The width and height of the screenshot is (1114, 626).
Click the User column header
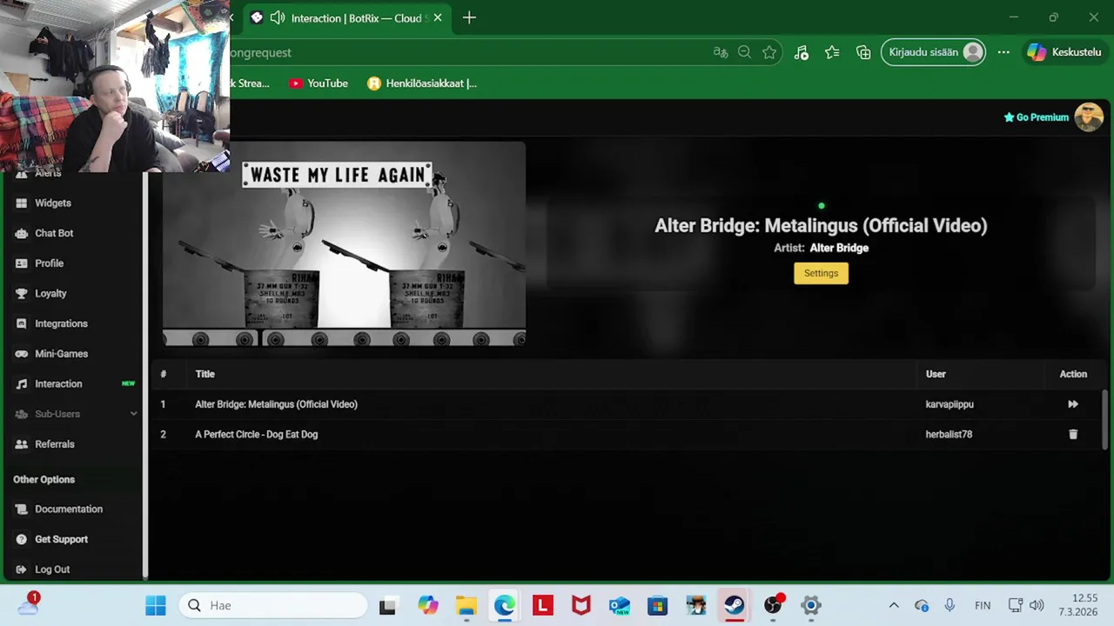click(x=936, y=374)
